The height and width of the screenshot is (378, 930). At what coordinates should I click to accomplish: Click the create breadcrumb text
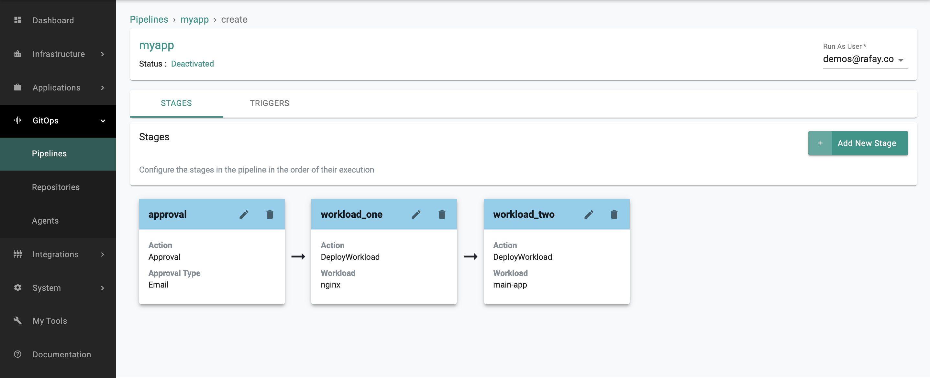click(234, 19)
